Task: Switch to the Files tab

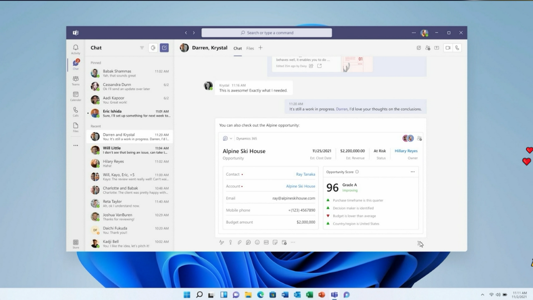Action: point(250,49)
